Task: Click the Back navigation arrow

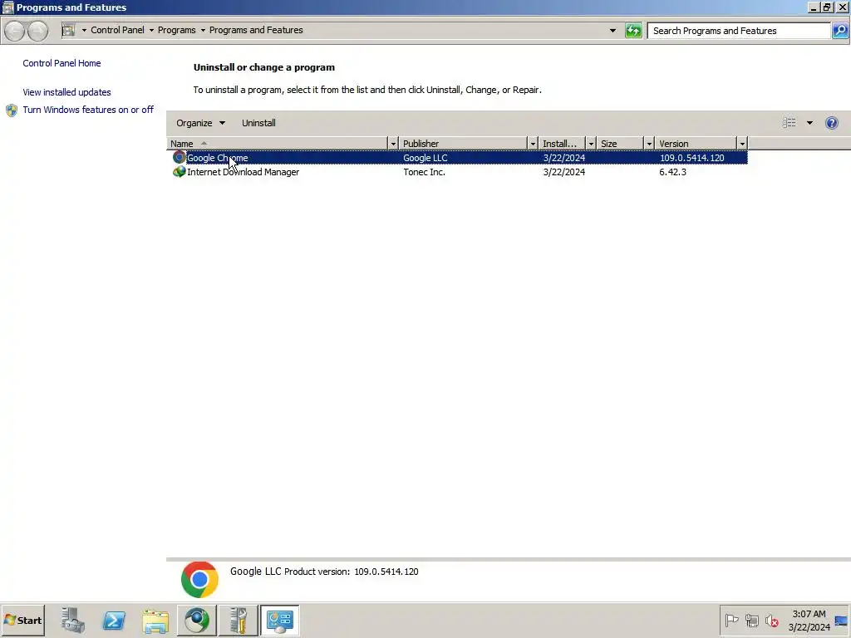Action: [15, 31]
